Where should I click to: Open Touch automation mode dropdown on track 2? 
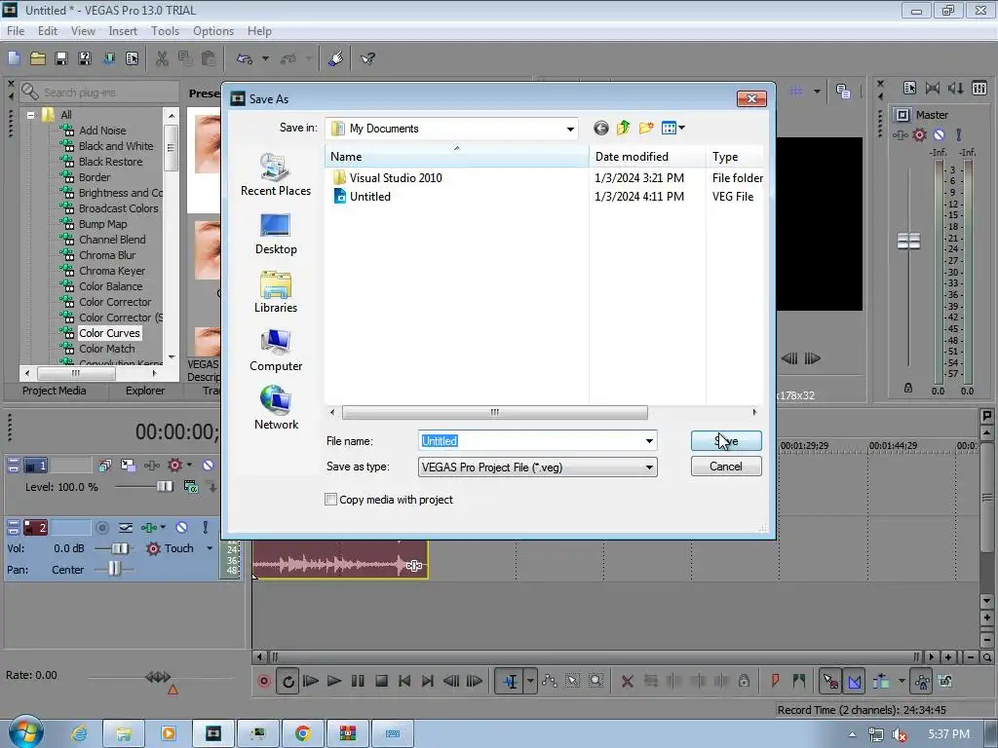point(210,548)
